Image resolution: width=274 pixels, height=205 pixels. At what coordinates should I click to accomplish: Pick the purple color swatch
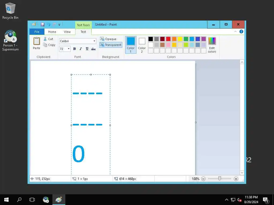point(204,39)
